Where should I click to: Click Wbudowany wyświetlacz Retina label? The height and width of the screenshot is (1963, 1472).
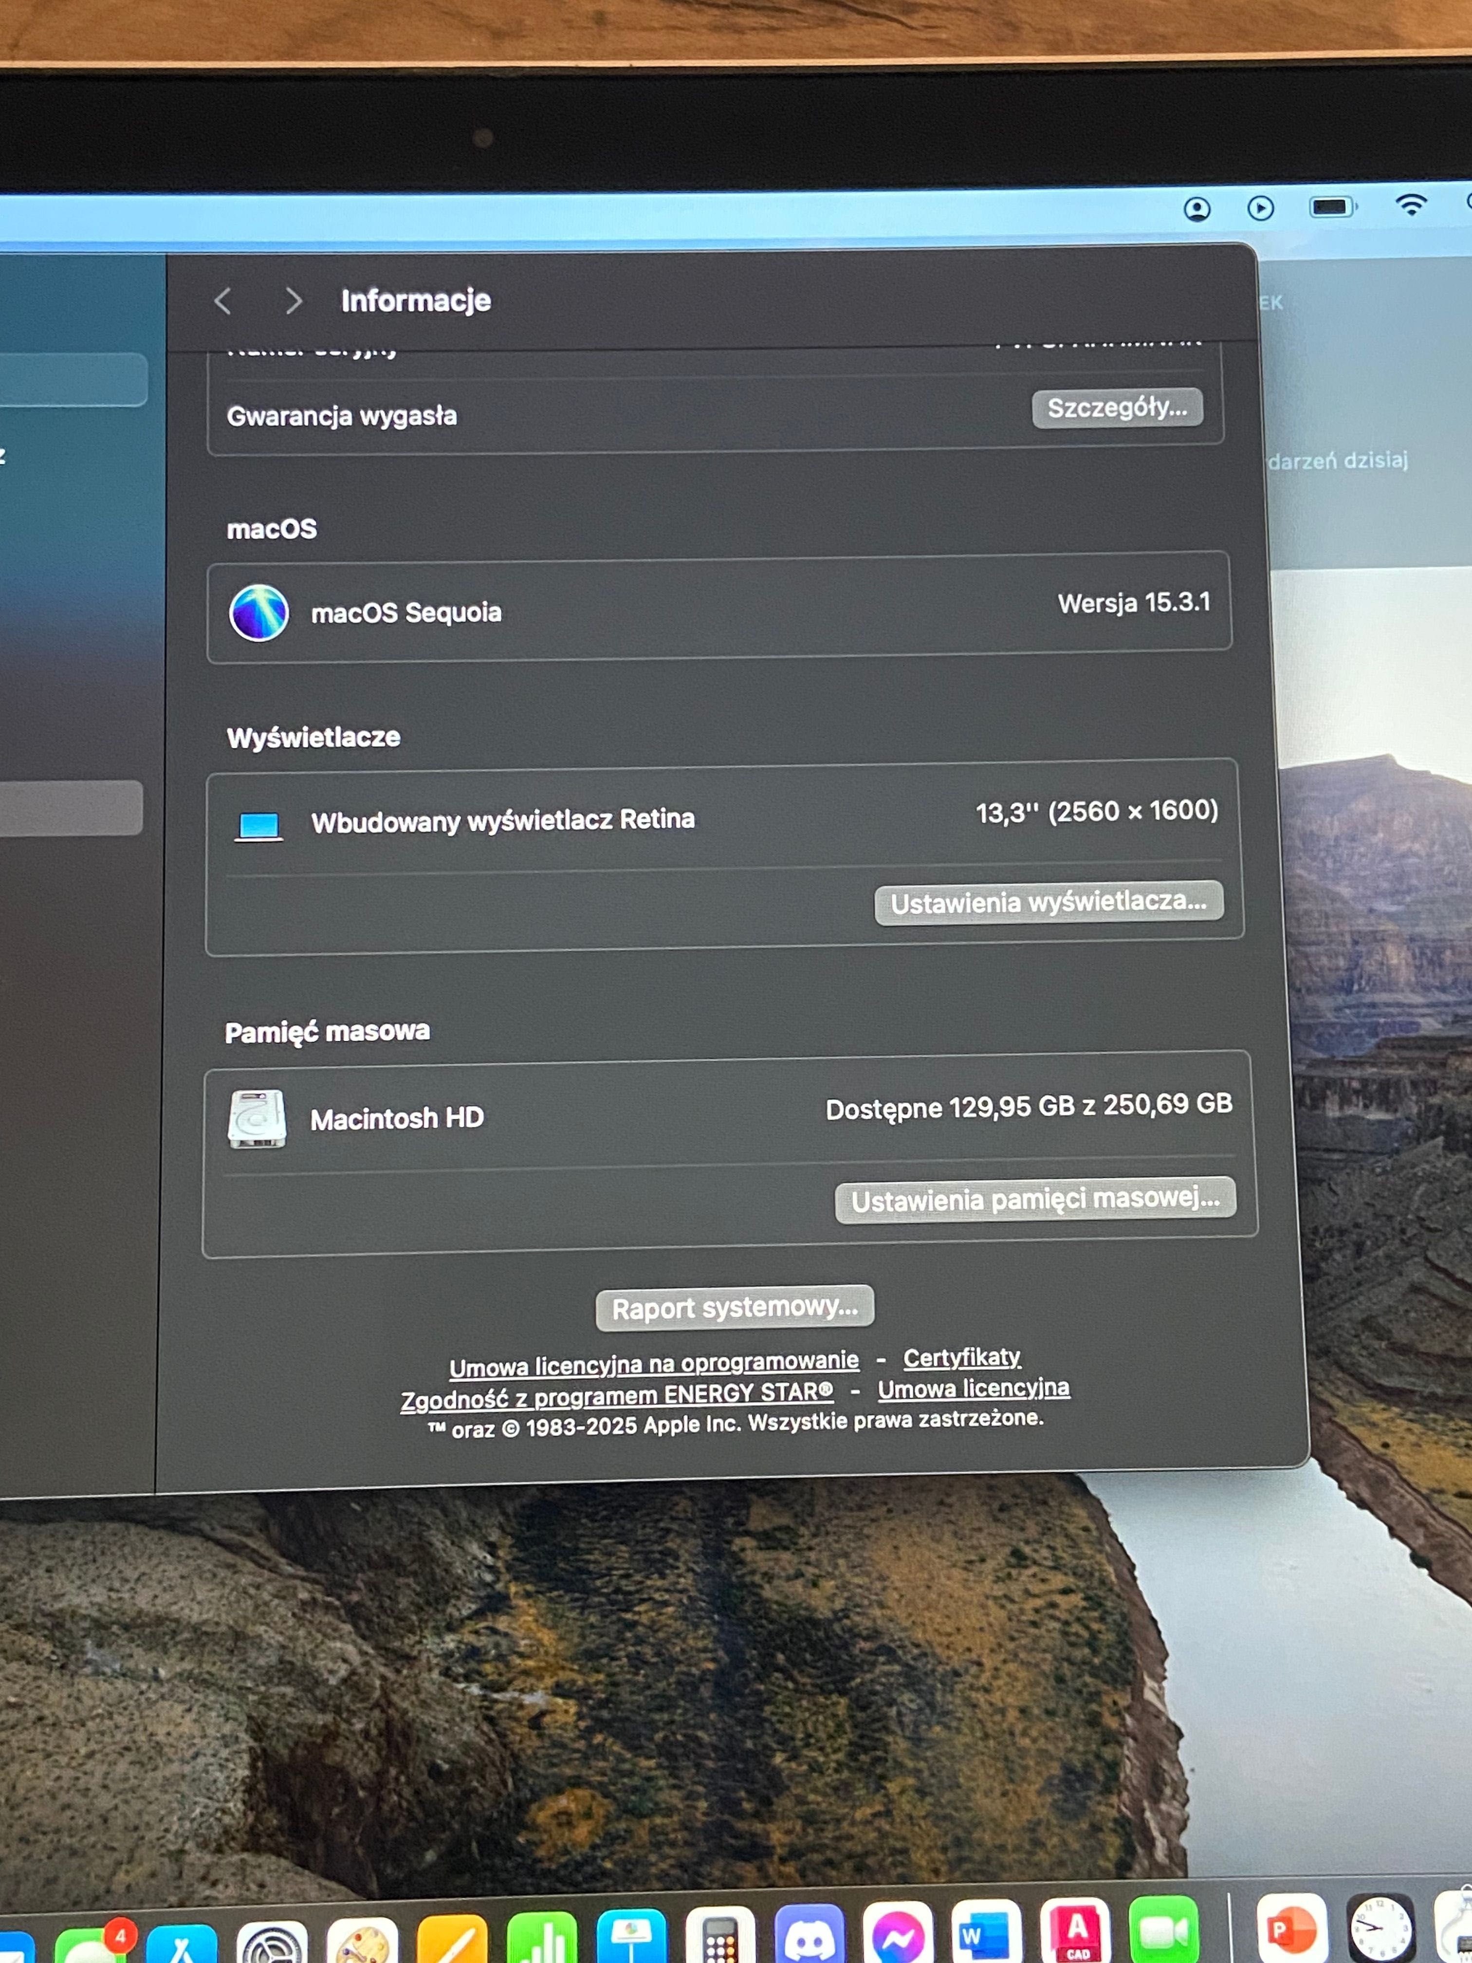(x=502, y=821)
